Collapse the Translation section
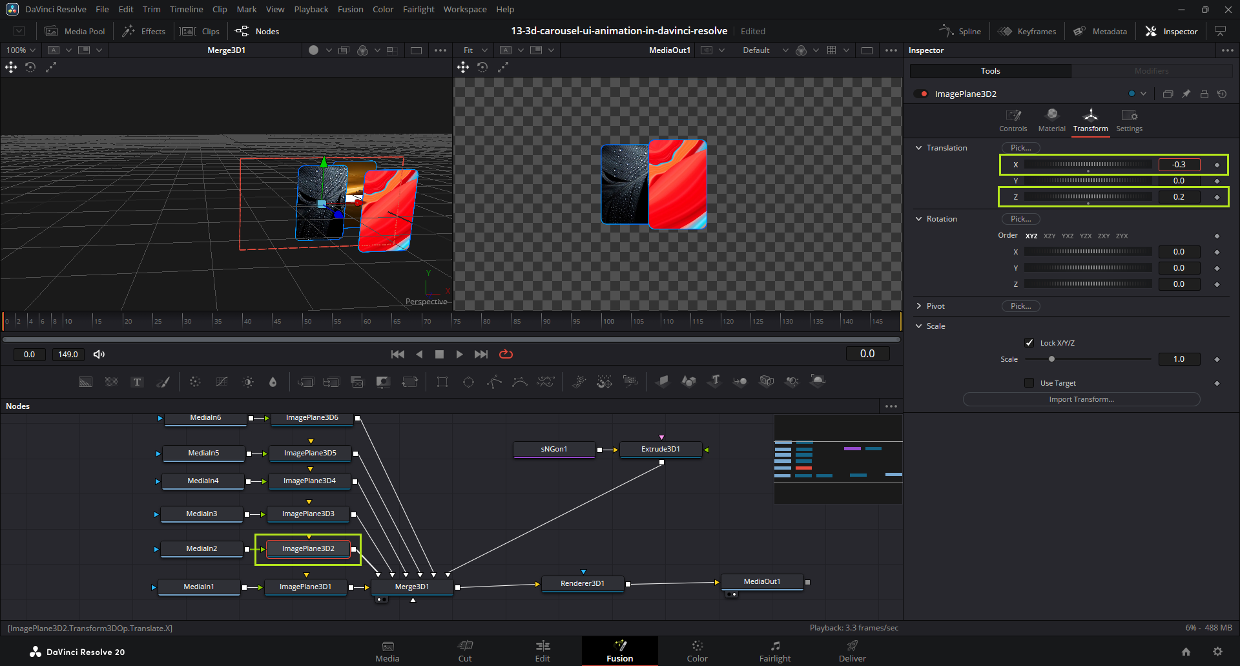This screenshot has height=666, width=1240. (919, 148)
